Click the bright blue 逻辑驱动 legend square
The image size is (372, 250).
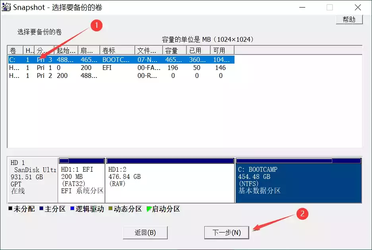72,209
